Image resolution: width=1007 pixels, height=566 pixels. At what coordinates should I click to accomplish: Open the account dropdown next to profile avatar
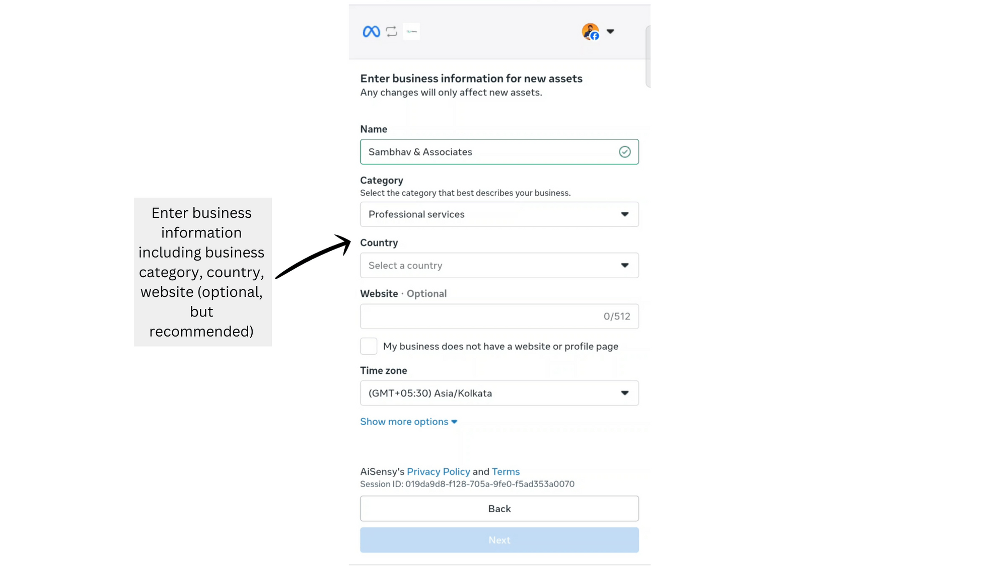coord(610,31)
